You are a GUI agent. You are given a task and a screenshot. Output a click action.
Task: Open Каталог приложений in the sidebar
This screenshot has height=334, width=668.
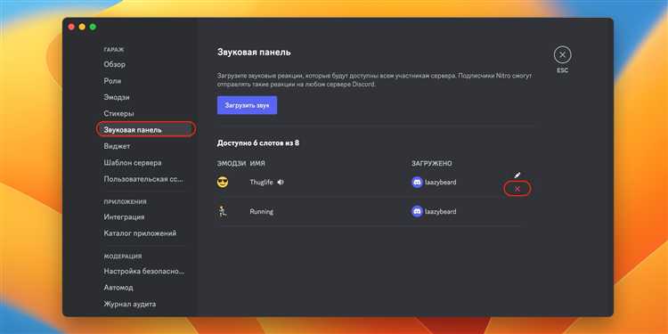pyautogui.click(x=140, y=233)
